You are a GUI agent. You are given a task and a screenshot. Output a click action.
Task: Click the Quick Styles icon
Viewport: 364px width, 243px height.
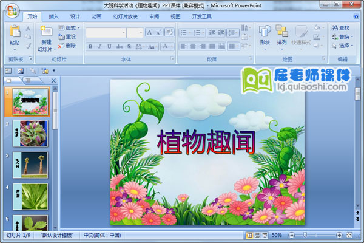302,32
